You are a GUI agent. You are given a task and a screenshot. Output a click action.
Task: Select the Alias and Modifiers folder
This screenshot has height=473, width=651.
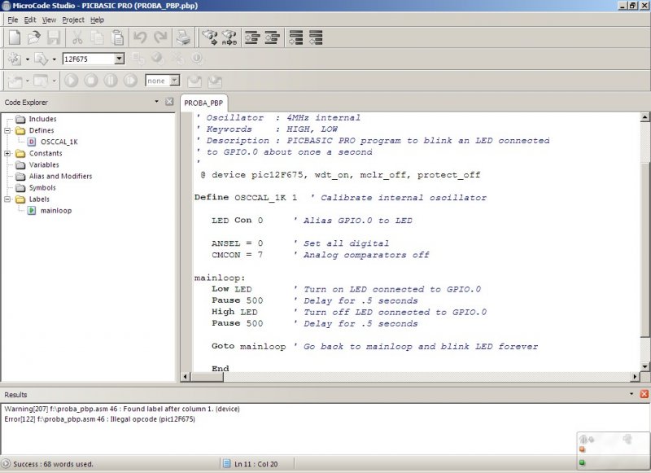click(x=60, y=176)
